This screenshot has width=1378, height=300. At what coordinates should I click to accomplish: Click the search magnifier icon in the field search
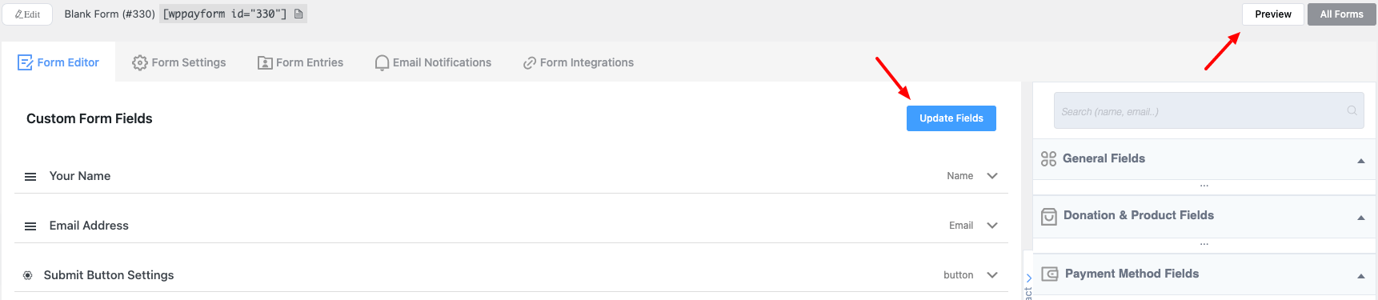coord(1352,110)
